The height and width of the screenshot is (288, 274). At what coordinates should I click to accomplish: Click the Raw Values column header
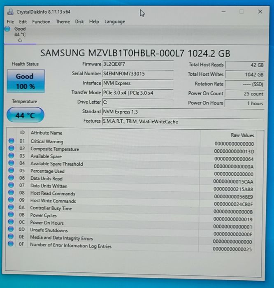(x=242, y=135)
